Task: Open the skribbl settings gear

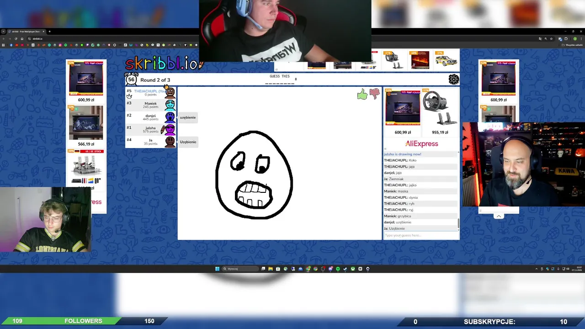Action: coord(453,80)
